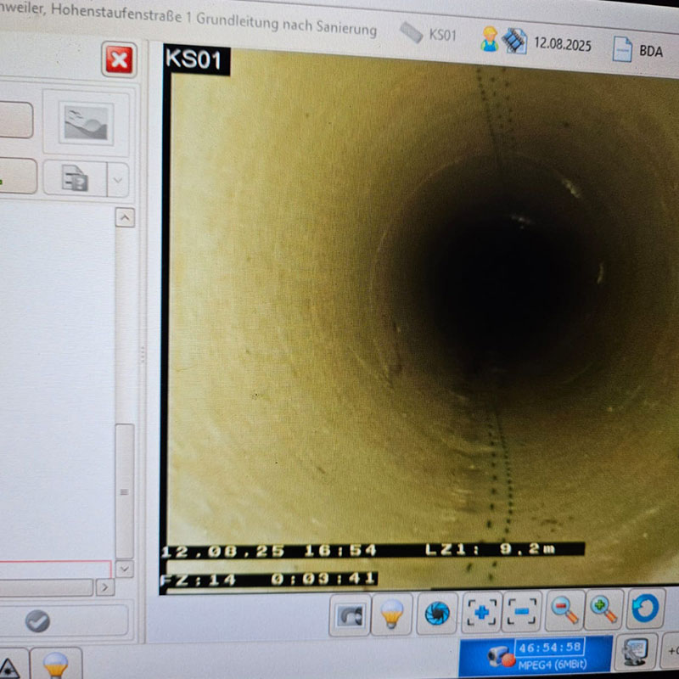Select the KS01 pipe section in the header
The height and width of the screenshot is (679, 679).
click(429, 34)
